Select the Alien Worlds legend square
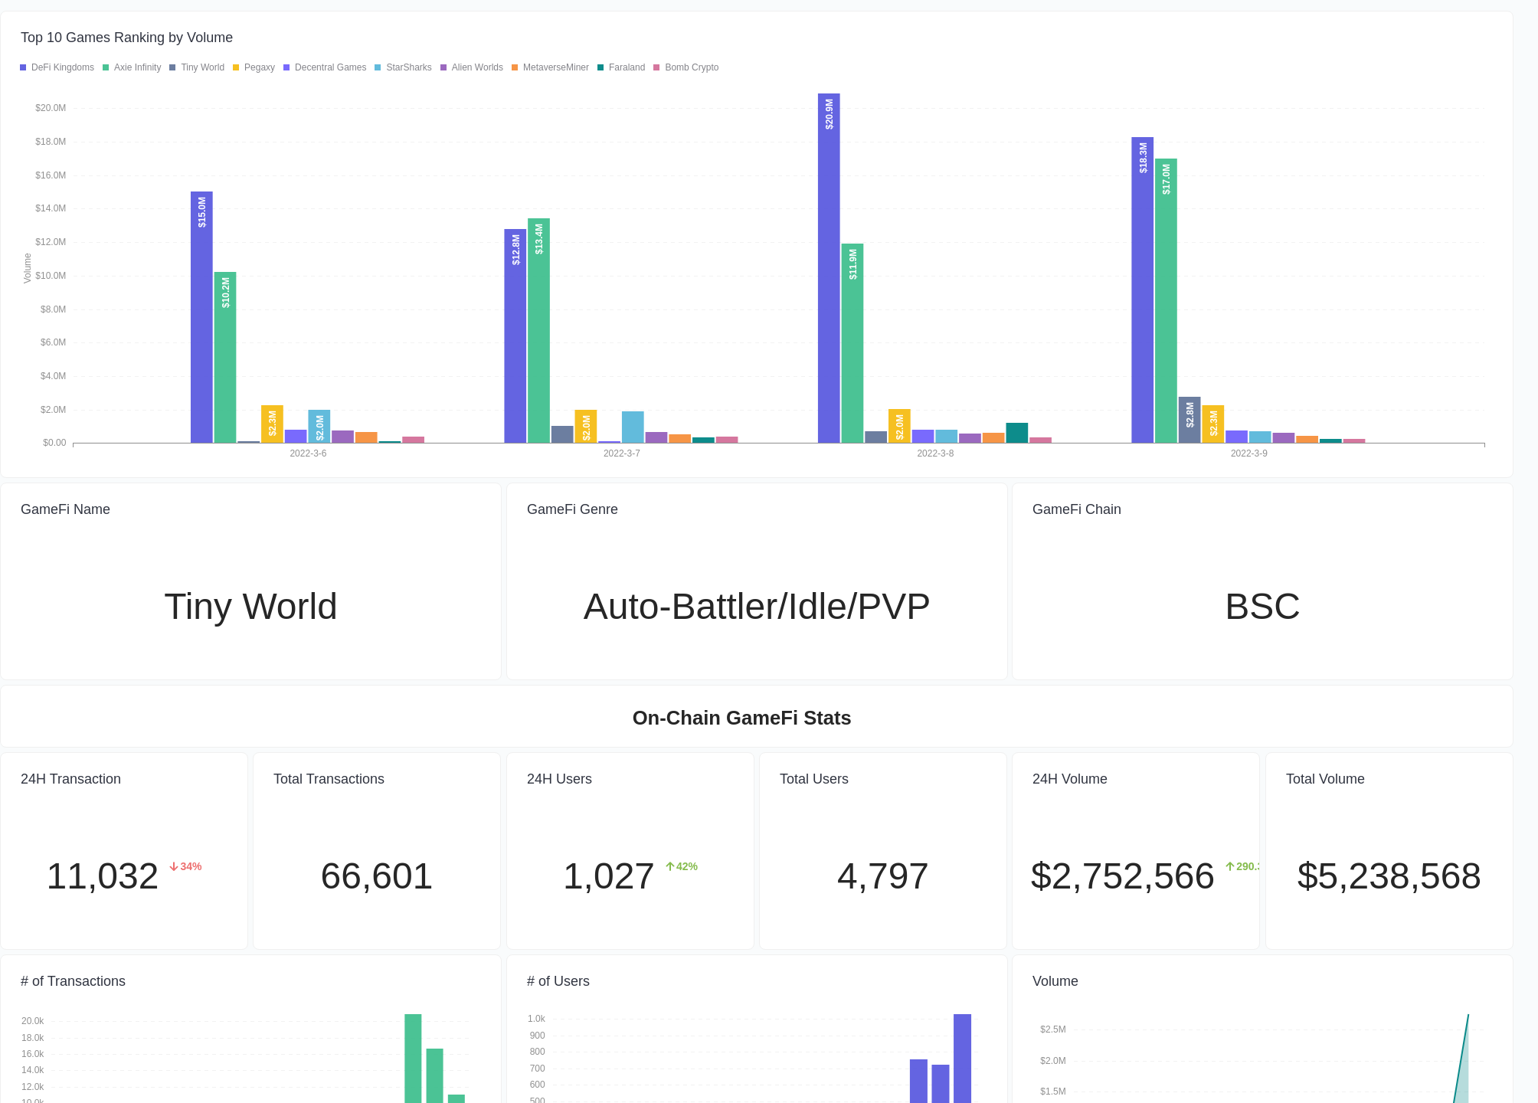Viewport: 1538px width, 1103px height. point(444,67)
